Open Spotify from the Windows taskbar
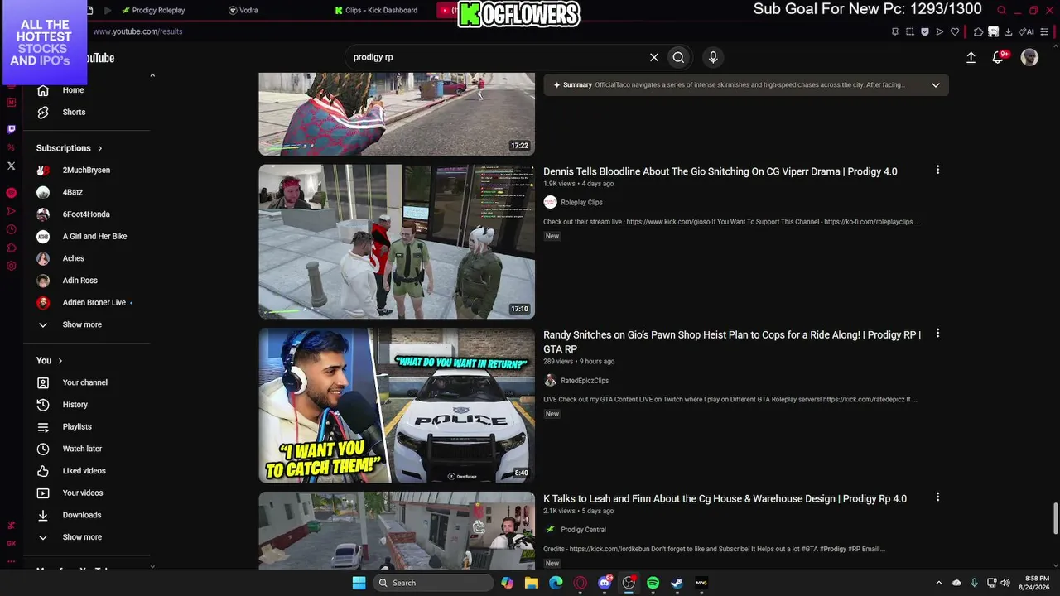The width and height of the screenshot is (1060, 596). (x=653, y=583)
